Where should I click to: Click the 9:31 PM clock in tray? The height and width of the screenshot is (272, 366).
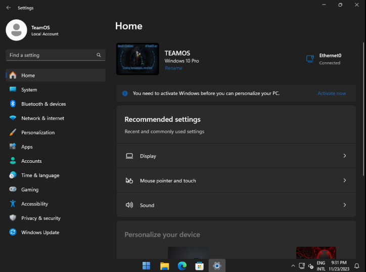(339, 266)
